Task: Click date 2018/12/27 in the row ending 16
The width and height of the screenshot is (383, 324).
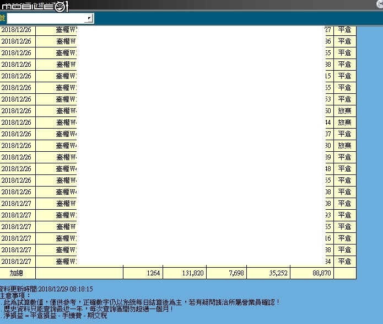Action: click(x=17, y=238)
